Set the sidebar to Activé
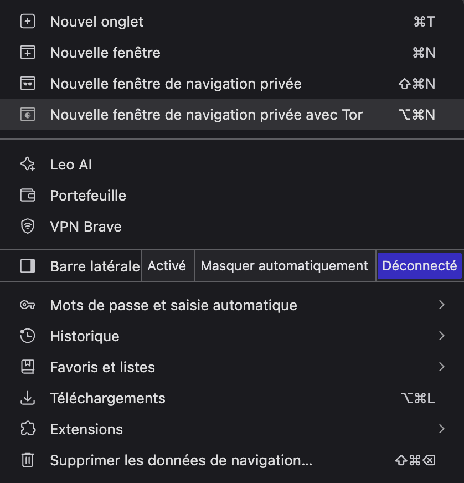This screenshot has width=464, height=483. pos(167,266)
